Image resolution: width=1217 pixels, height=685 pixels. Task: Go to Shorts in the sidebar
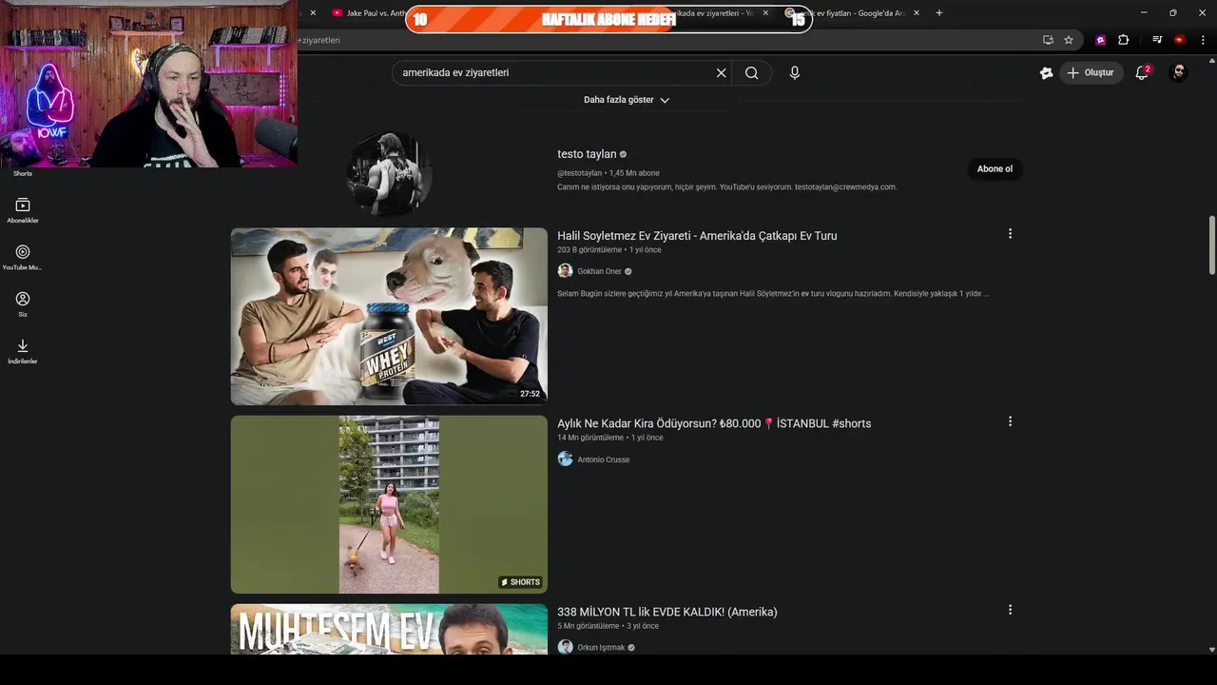tap(23, 172)
